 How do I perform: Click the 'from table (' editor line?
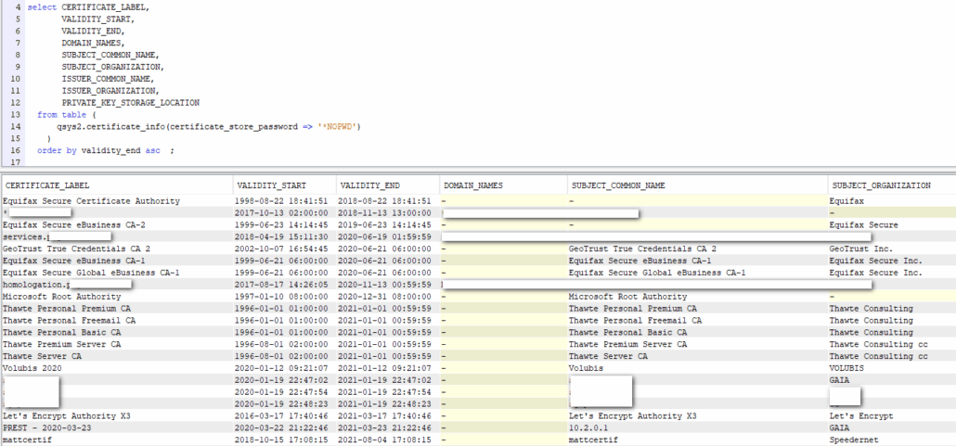67,115
